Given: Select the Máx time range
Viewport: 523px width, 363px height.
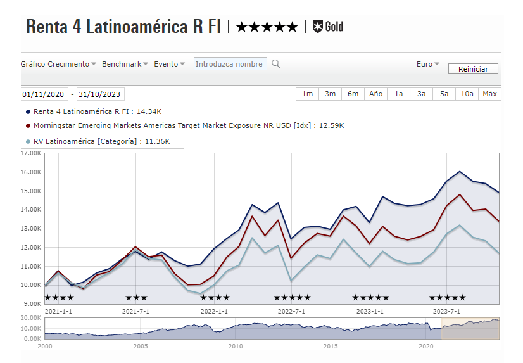Looking at the screenshot, I should coord(489,94).
